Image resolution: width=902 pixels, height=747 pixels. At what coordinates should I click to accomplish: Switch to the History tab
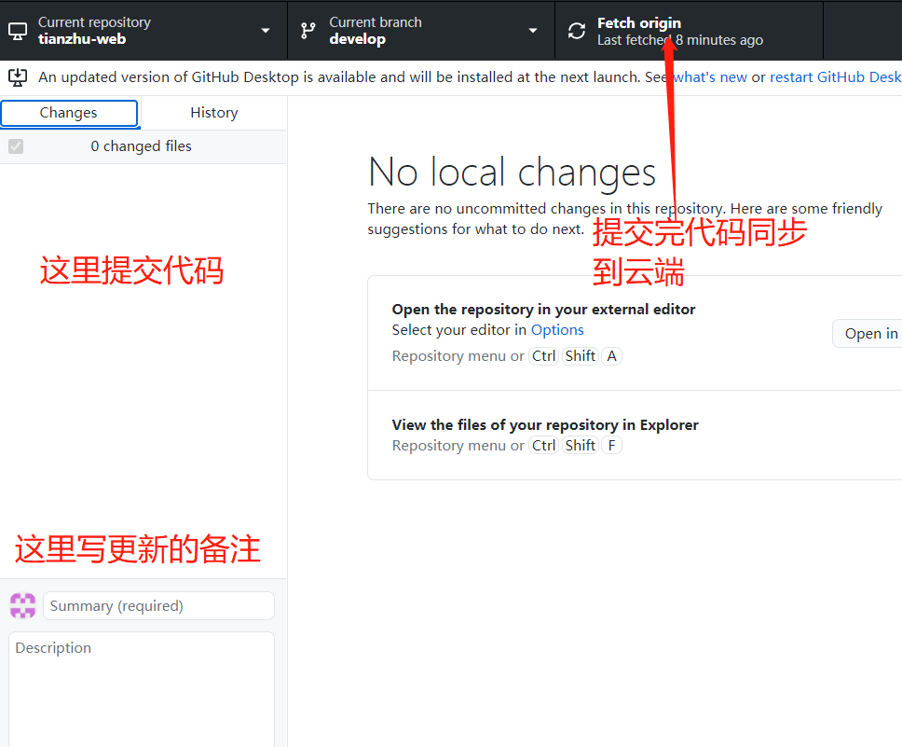click(x=214, y=113)
